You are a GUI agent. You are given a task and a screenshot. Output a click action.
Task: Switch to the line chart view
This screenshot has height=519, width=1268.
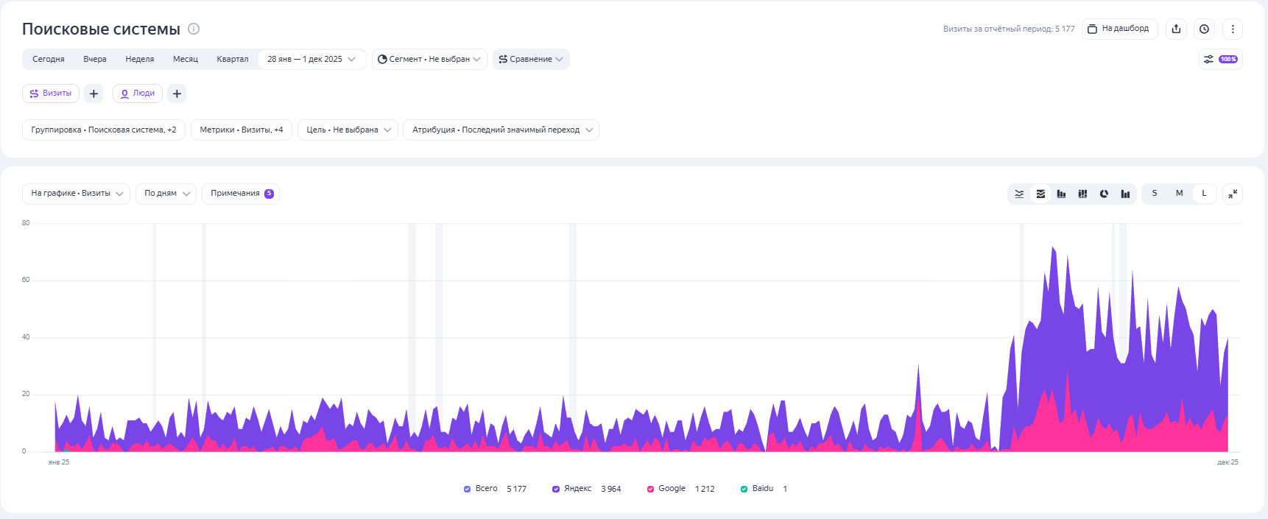point(1019,194)
